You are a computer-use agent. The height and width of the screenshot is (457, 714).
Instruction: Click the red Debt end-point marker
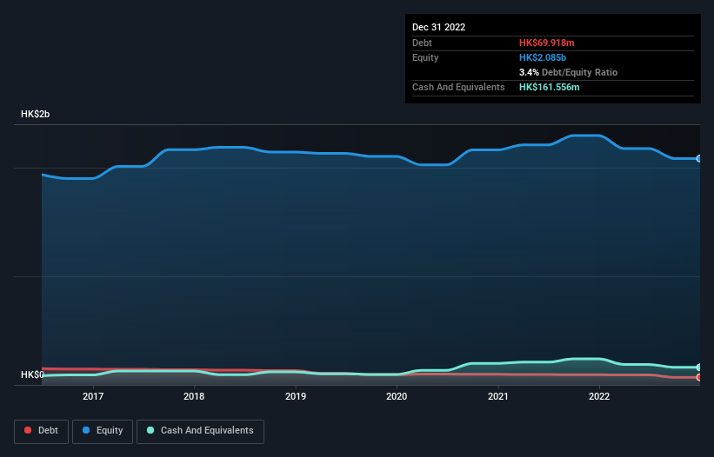tap(699, 377)
